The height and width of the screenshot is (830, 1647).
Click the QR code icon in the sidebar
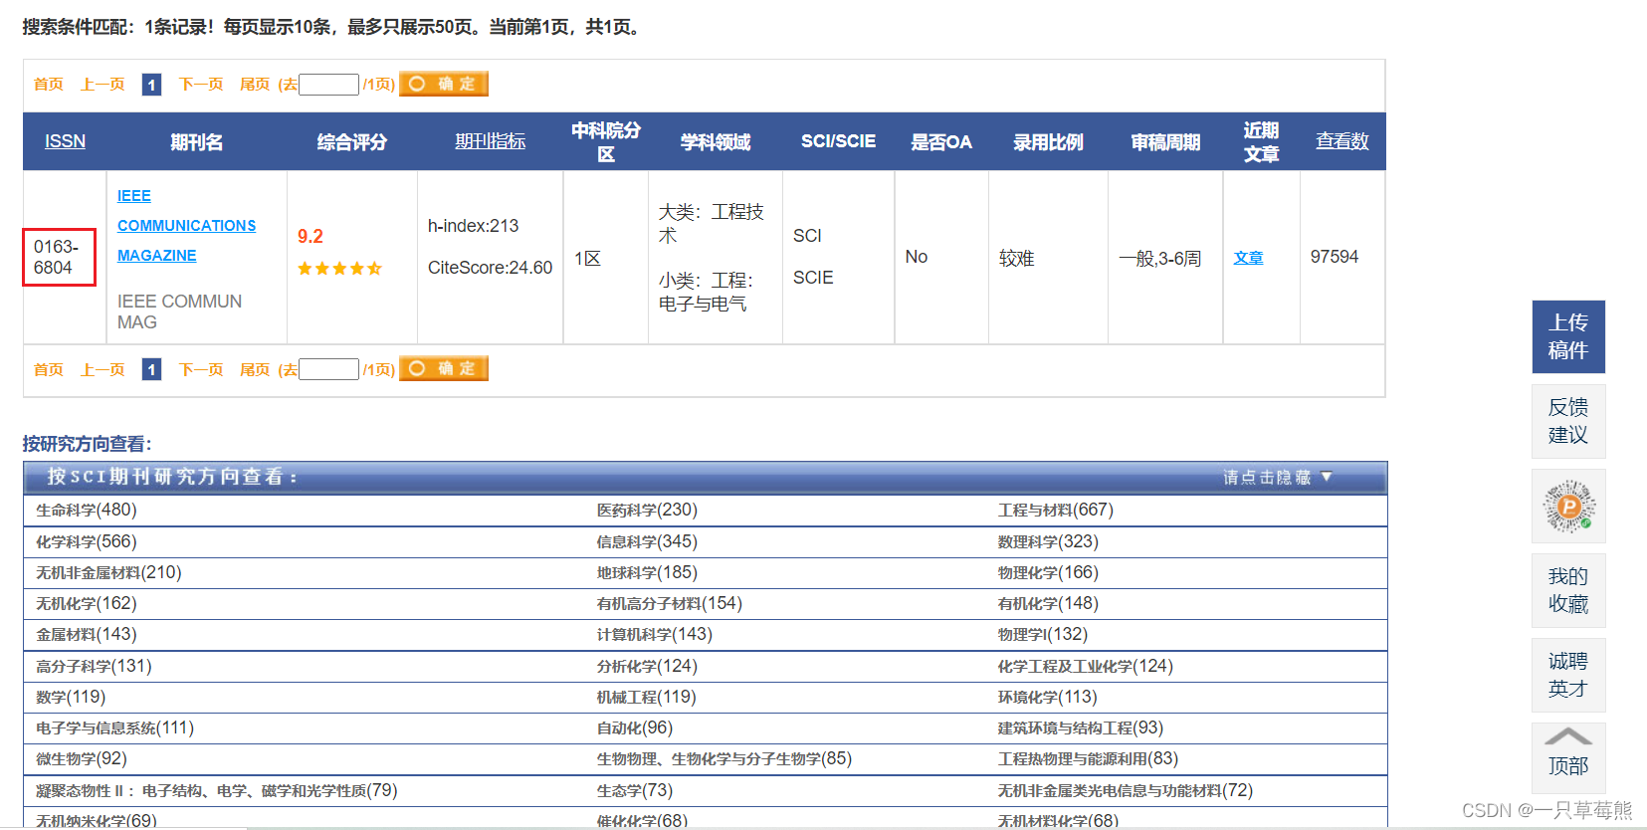1568,507
